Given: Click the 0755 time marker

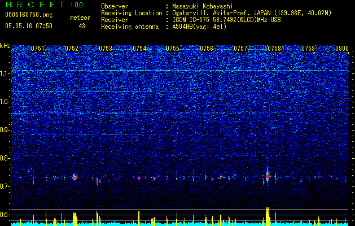Looking at the screenshot, I should 173,49.
